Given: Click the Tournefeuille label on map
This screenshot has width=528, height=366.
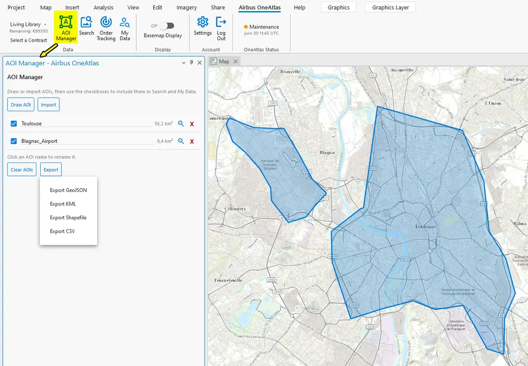Looking at the screenshot, I should coord(228,280).
